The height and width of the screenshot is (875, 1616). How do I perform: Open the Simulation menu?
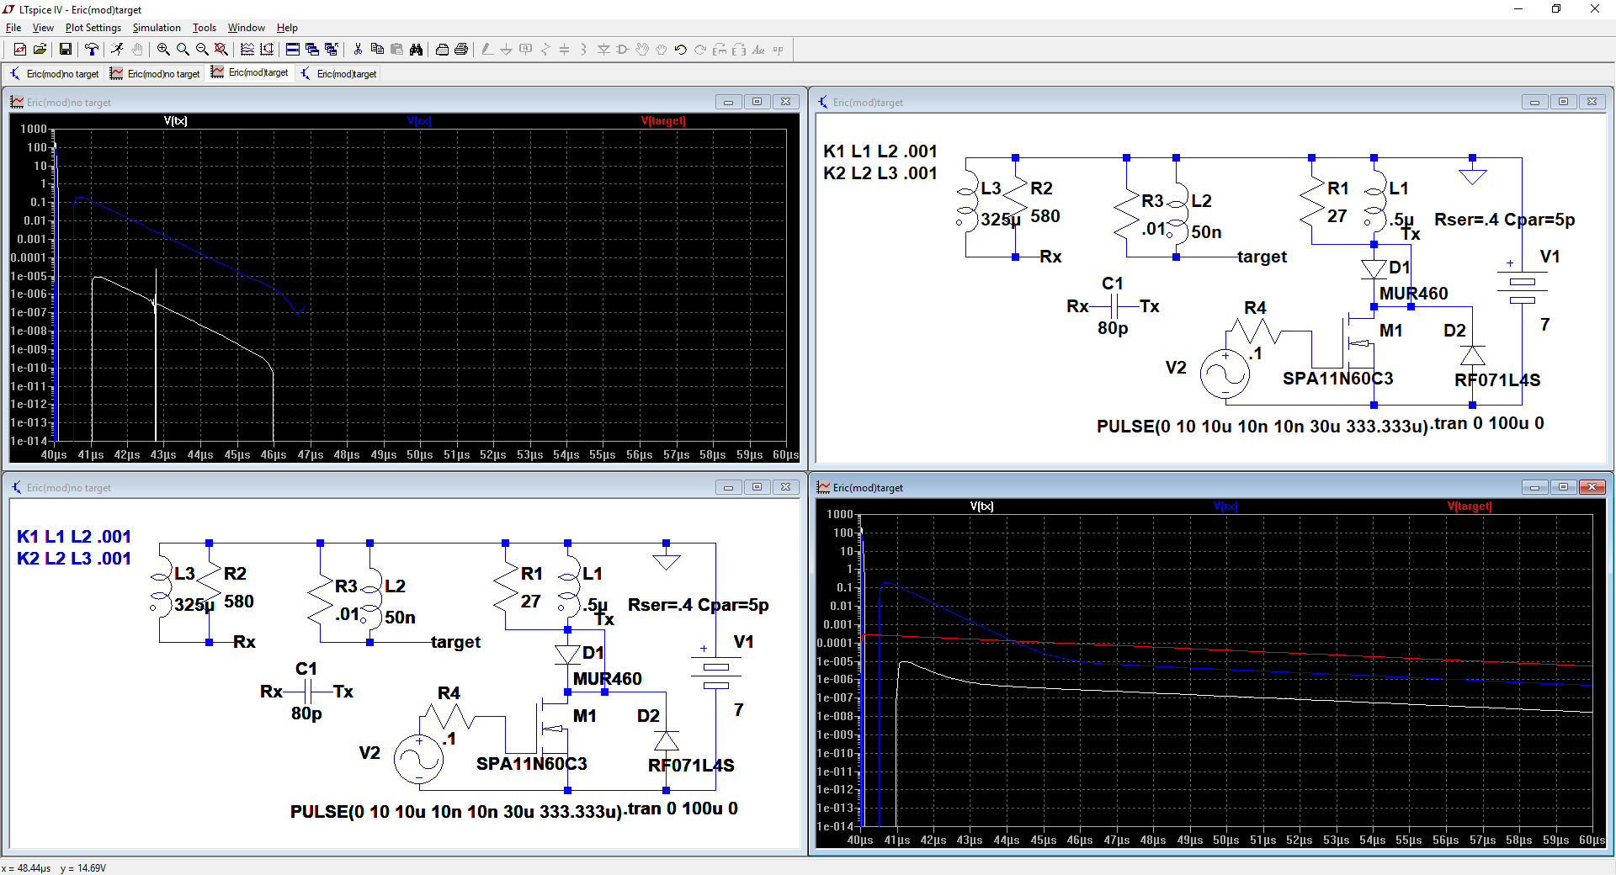pyautogui.click(x=156, y=28)
